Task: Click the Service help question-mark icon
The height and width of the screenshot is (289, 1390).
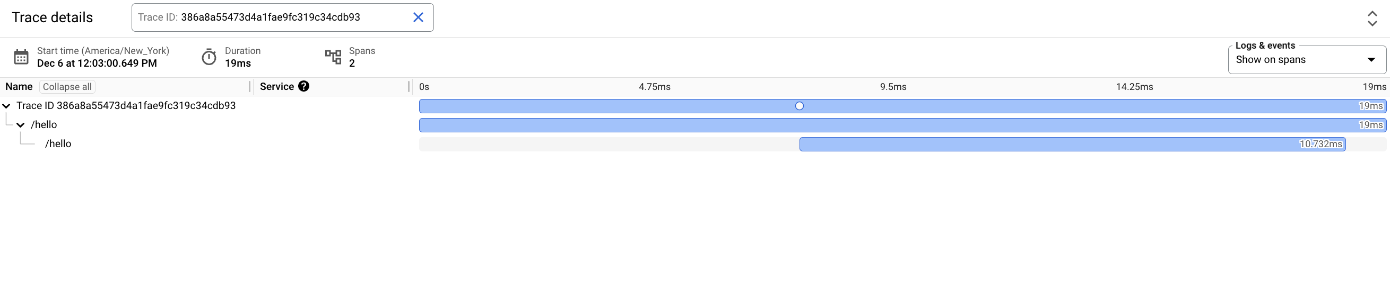Action: [x=304, y=86]
